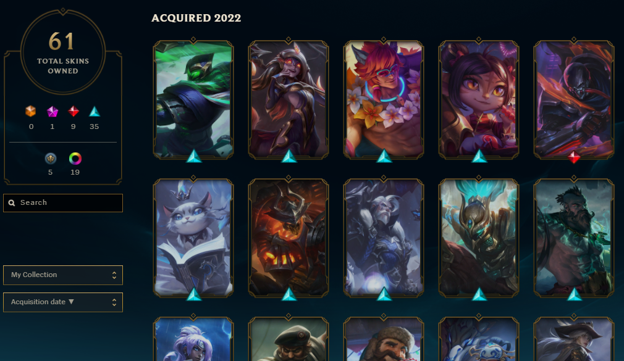Click the red Legendary rarity gem icon
The image size is (624, 361).
pyautogui.click(x=74, y=111)
